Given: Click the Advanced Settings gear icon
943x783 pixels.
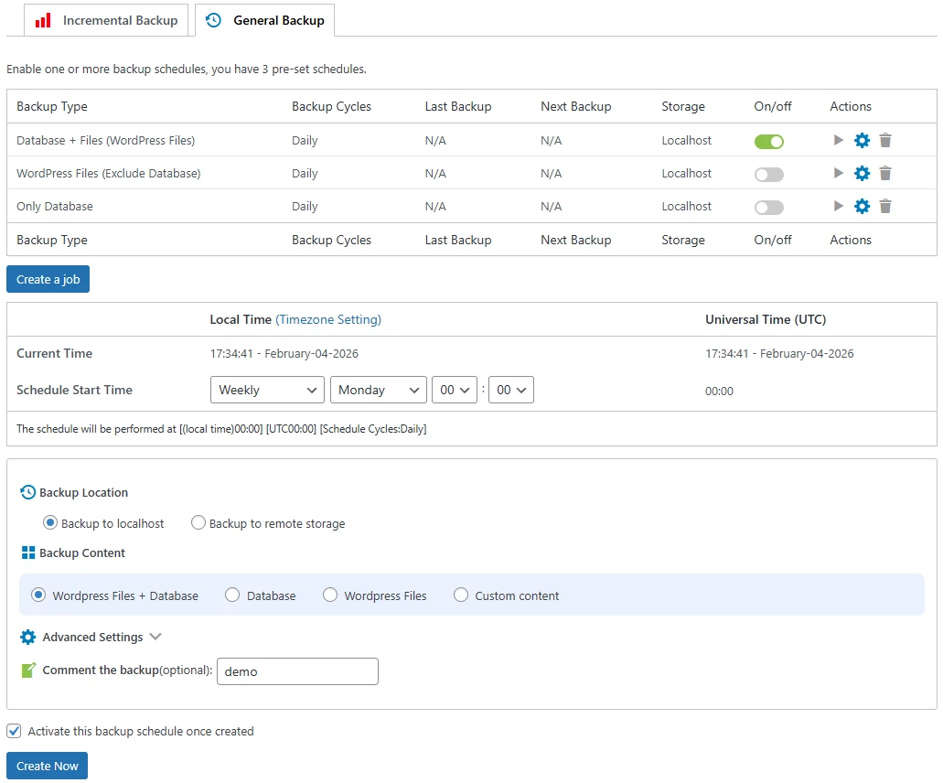Looking at the screenshot, I should (28, 637).
